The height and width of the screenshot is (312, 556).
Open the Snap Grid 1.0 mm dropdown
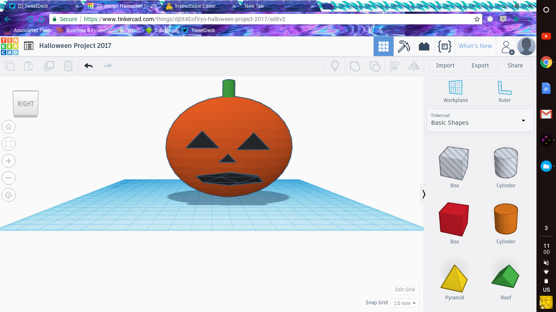click(x=405, y=303)
